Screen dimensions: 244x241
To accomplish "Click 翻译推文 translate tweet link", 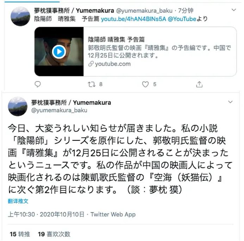I will 18,201.
